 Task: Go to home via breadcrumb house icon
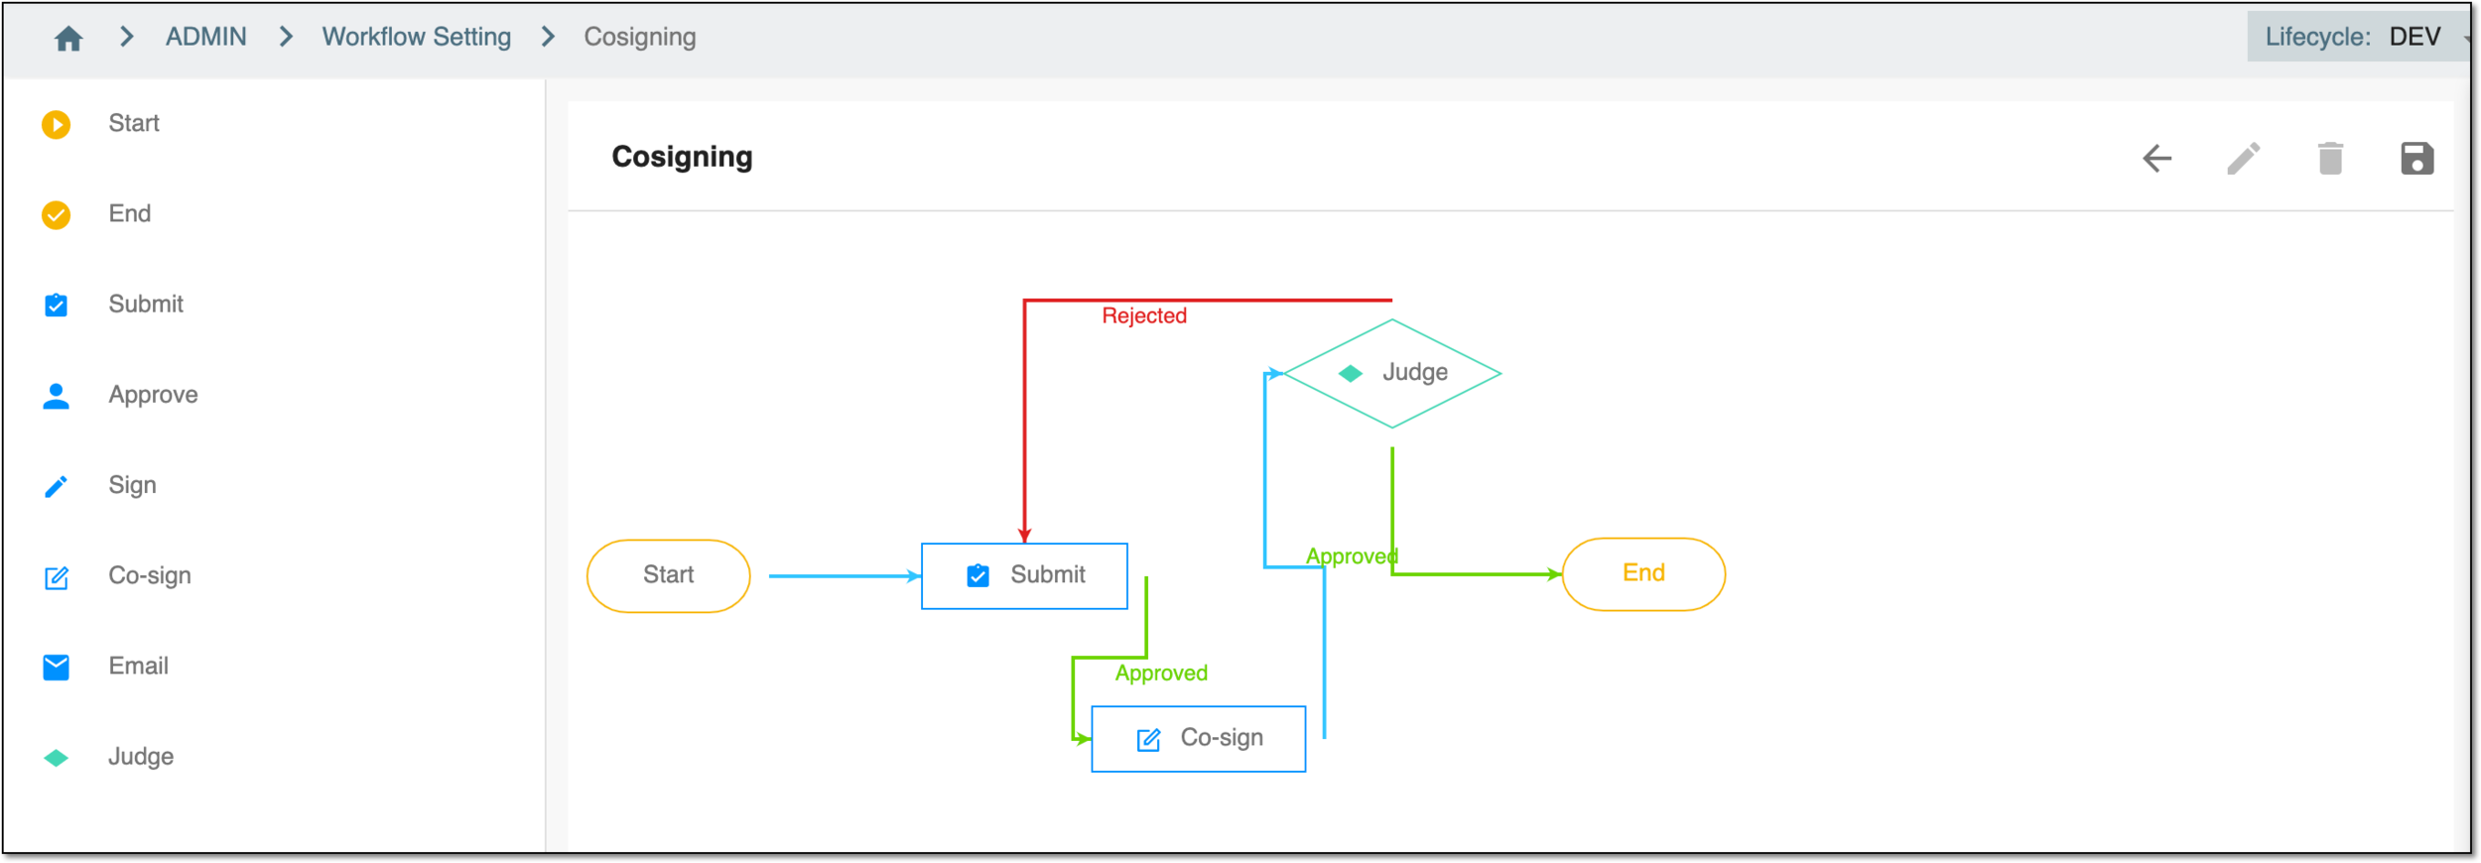pos(68,38)
